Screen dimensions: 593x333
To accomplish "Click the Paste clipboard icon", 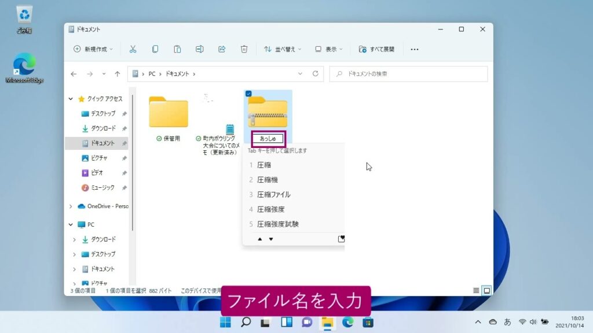I will [177, 49].
